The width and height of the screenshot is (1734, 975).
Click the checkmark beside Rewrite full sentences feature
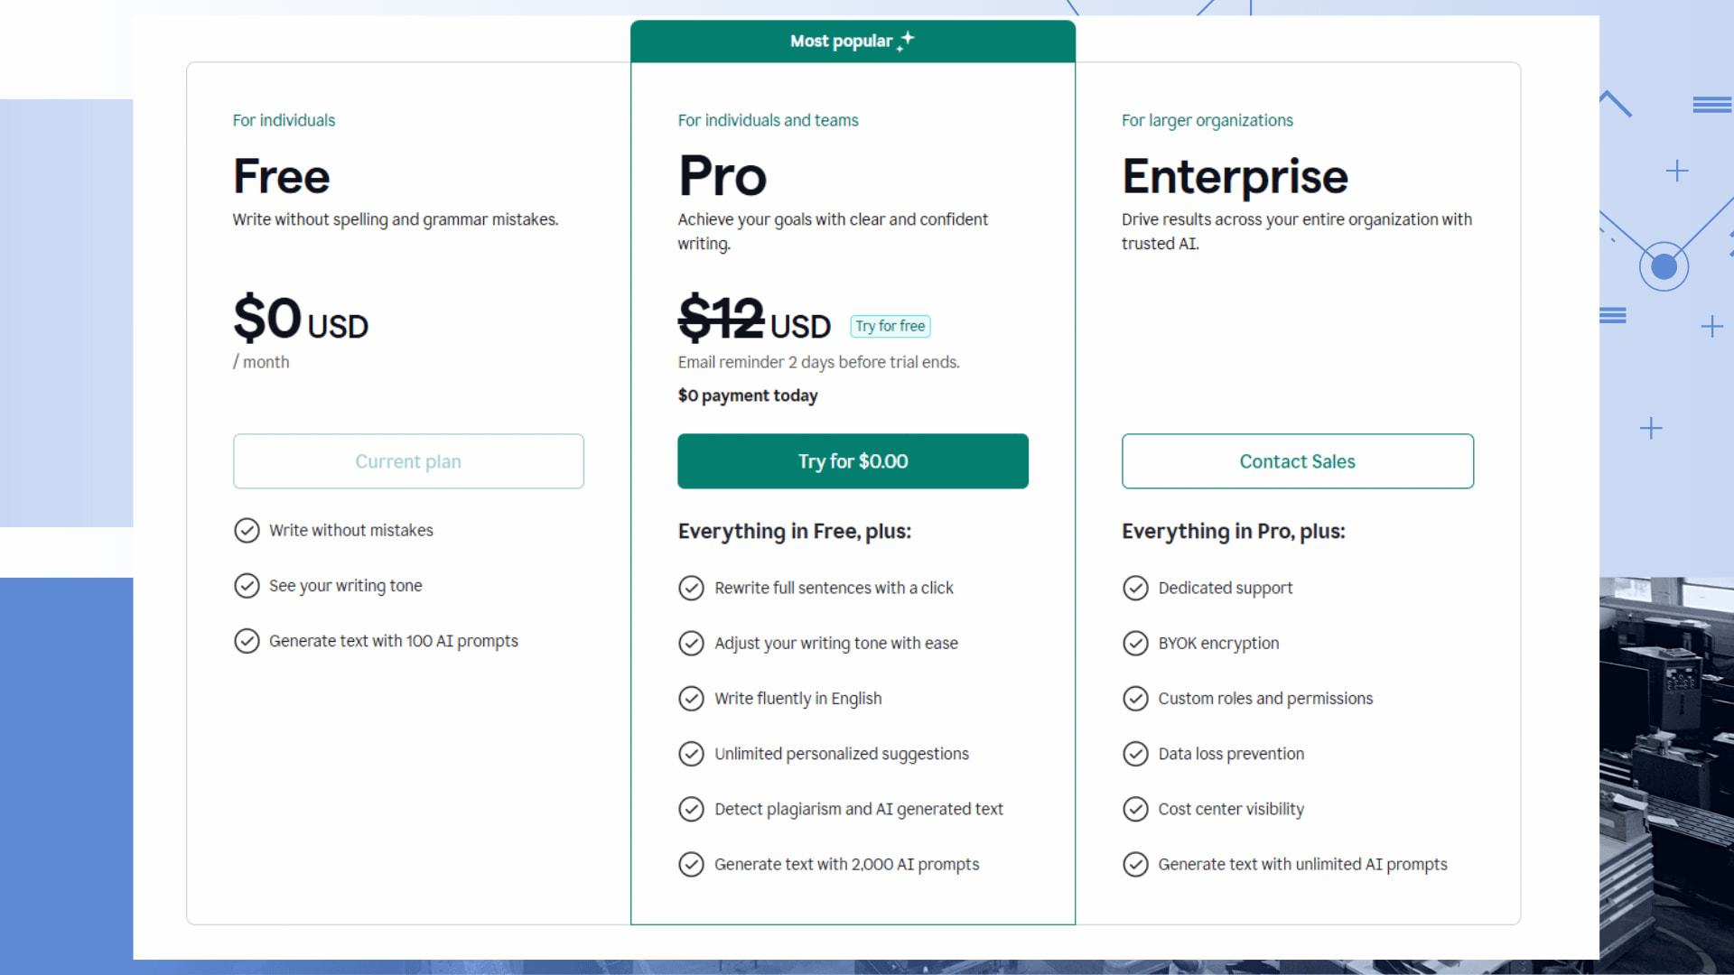pyautogui.click(x=692, y=588)
